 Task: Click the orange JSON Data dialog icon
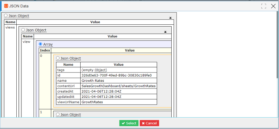(x=6, y=6)
